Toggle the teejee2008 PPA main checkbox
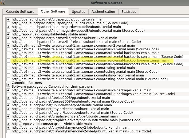Image resolution: width=189 pixels, height=138 pixels. (9, 98)
